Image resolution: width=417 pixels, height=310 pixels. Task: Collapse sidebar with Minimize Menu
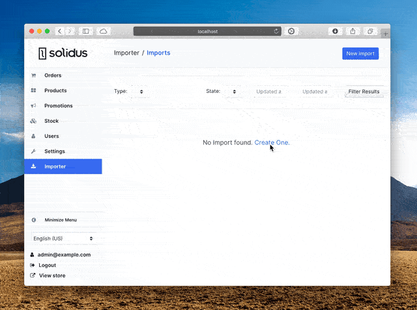pos(61,220)
